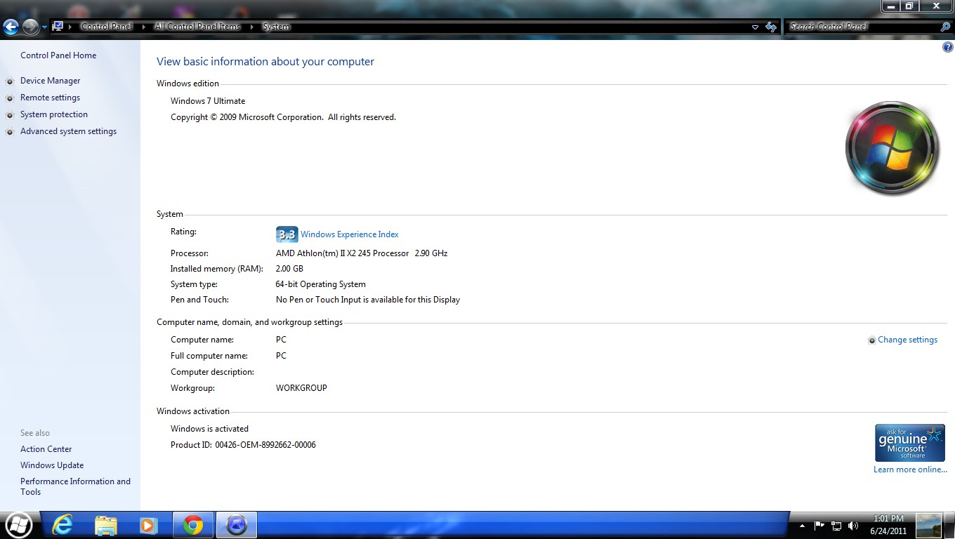Go to Control Panel Home
The image size is (955, 539).
(58, 55)
